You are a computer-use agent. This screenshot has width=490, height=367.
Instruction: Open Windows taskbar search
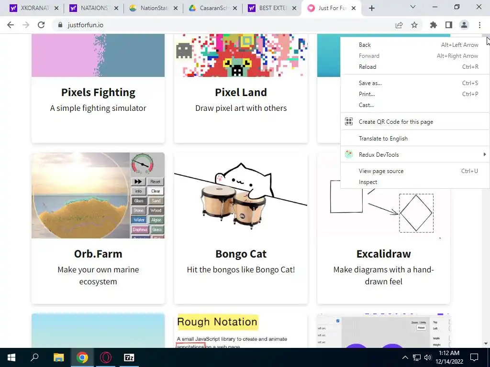pos(34,357)
